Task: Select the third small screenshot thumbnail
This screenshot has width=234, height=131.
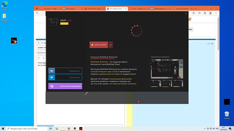Action: coord(178,83)
